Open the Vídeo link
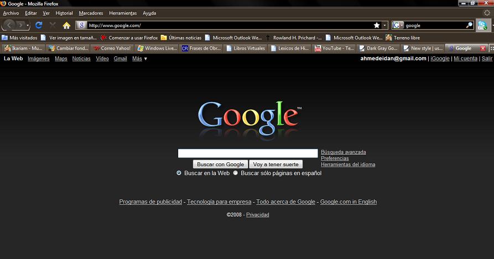This screenshot has height=259, width=494. point(102,59)
